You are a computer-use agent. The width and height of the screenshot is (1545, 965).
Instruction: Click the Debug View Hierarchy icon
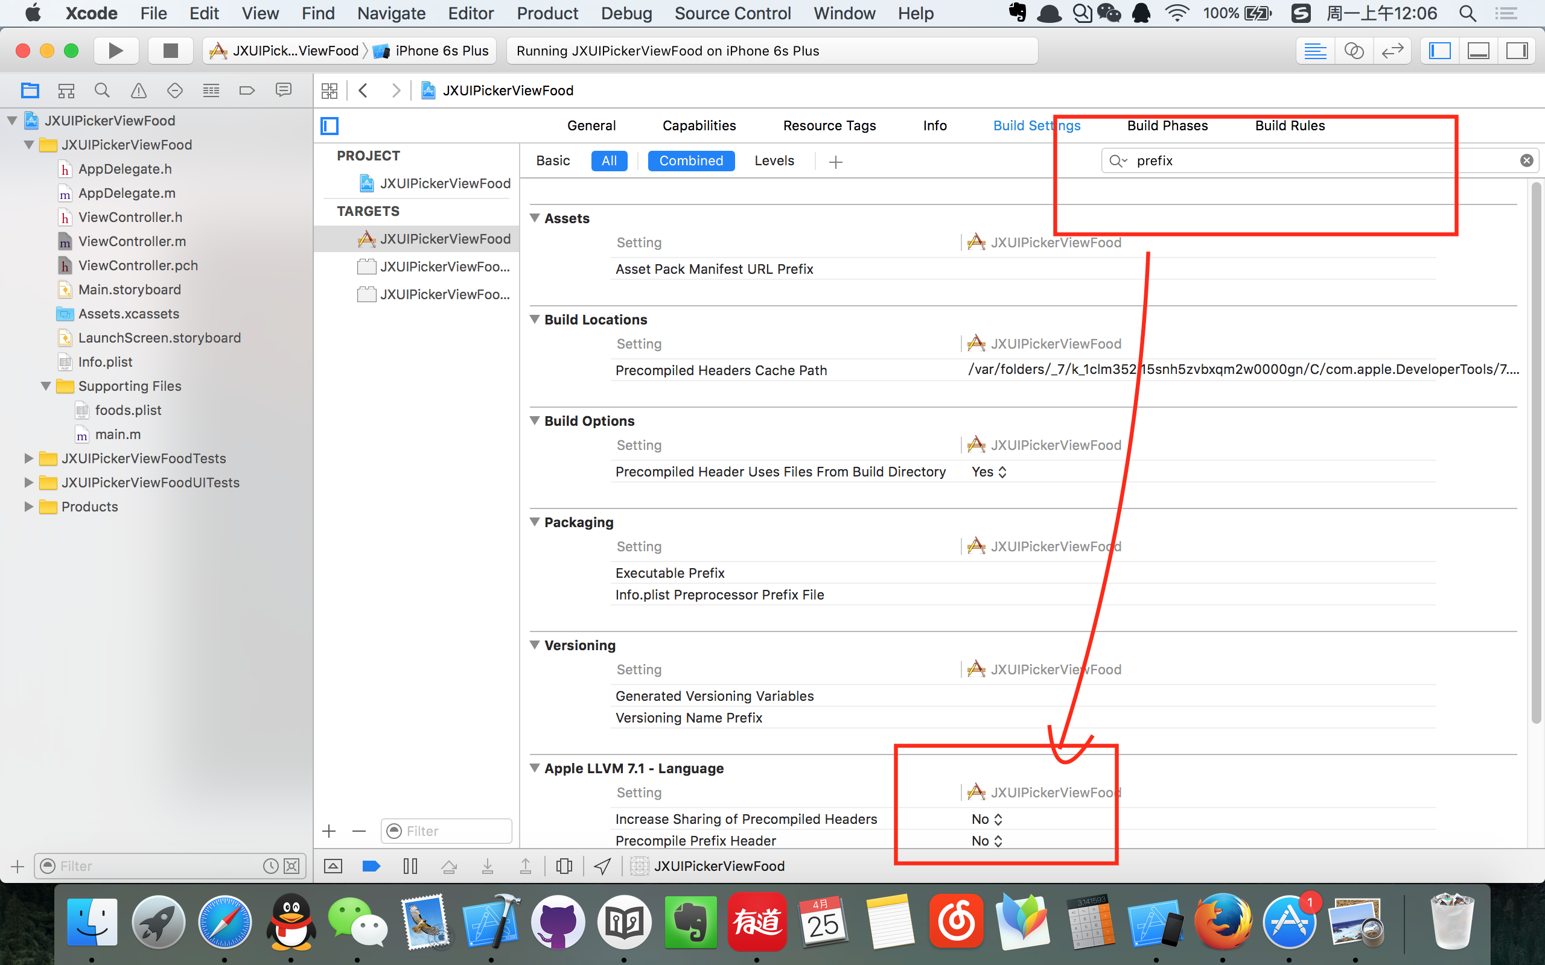click(x=564, y=866)
